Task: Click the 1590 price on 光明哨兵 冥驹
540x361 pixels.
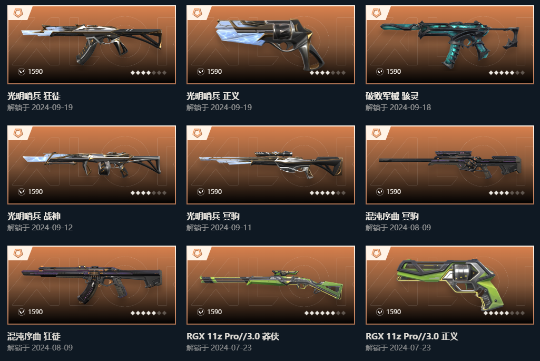Action: (x=214, y=192)
